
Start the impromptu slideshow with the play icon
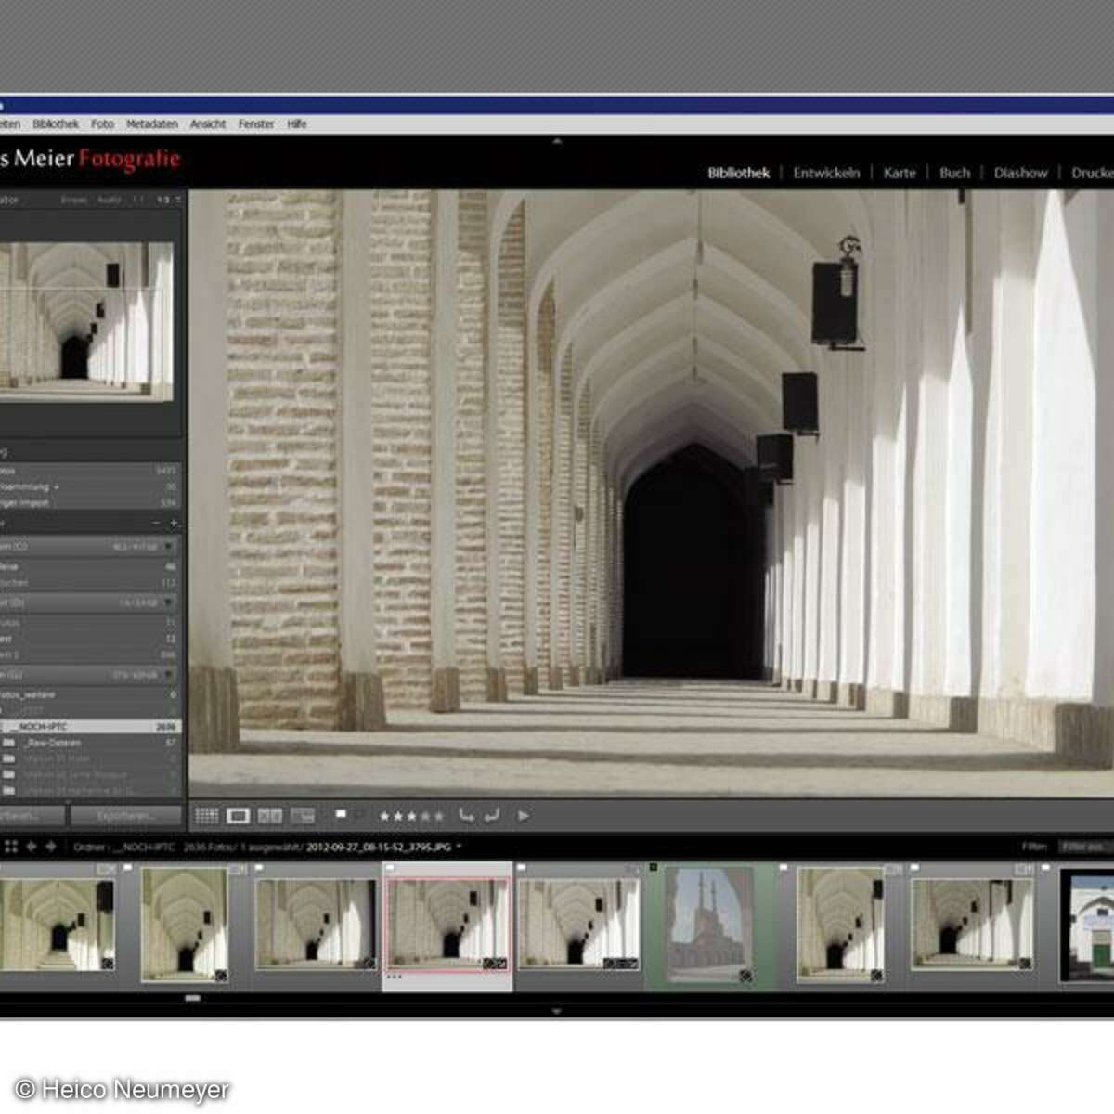click(525, 815)
